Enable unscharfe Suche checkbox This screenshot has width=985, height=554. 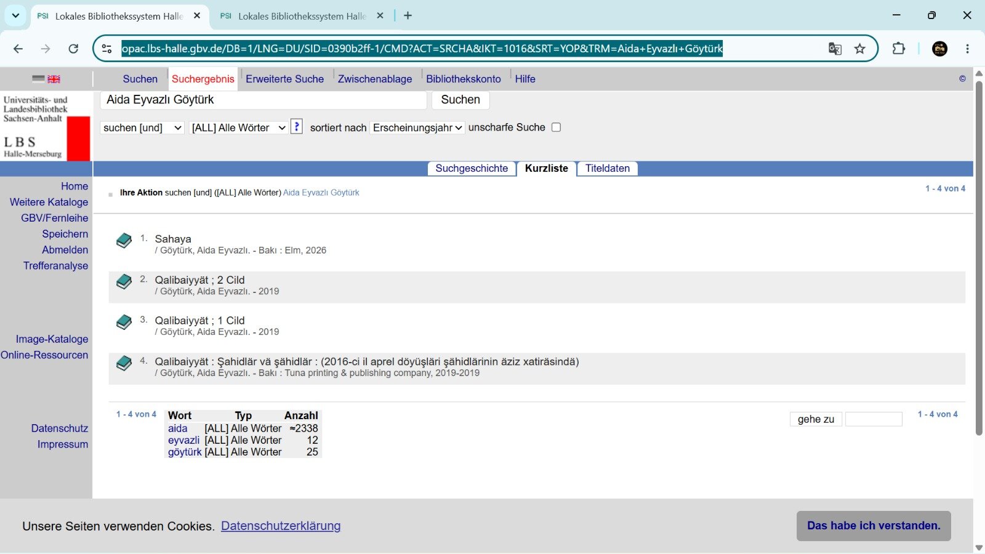[556, 127]
